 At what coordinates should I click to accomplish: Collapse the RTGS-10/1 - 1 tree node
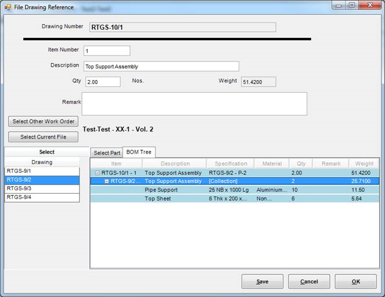(97, 173)
